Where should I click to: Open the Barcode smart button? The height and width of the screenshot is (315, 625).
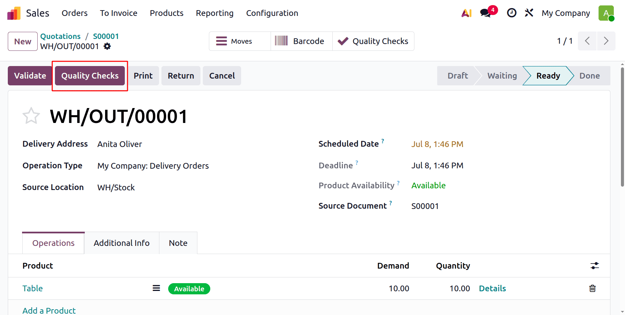301,41
